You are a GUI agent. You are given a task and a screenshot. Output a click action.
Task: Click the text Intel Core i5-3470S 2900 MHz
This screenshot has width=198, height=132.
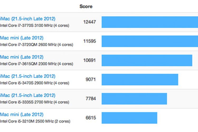[x=26, y=83]
